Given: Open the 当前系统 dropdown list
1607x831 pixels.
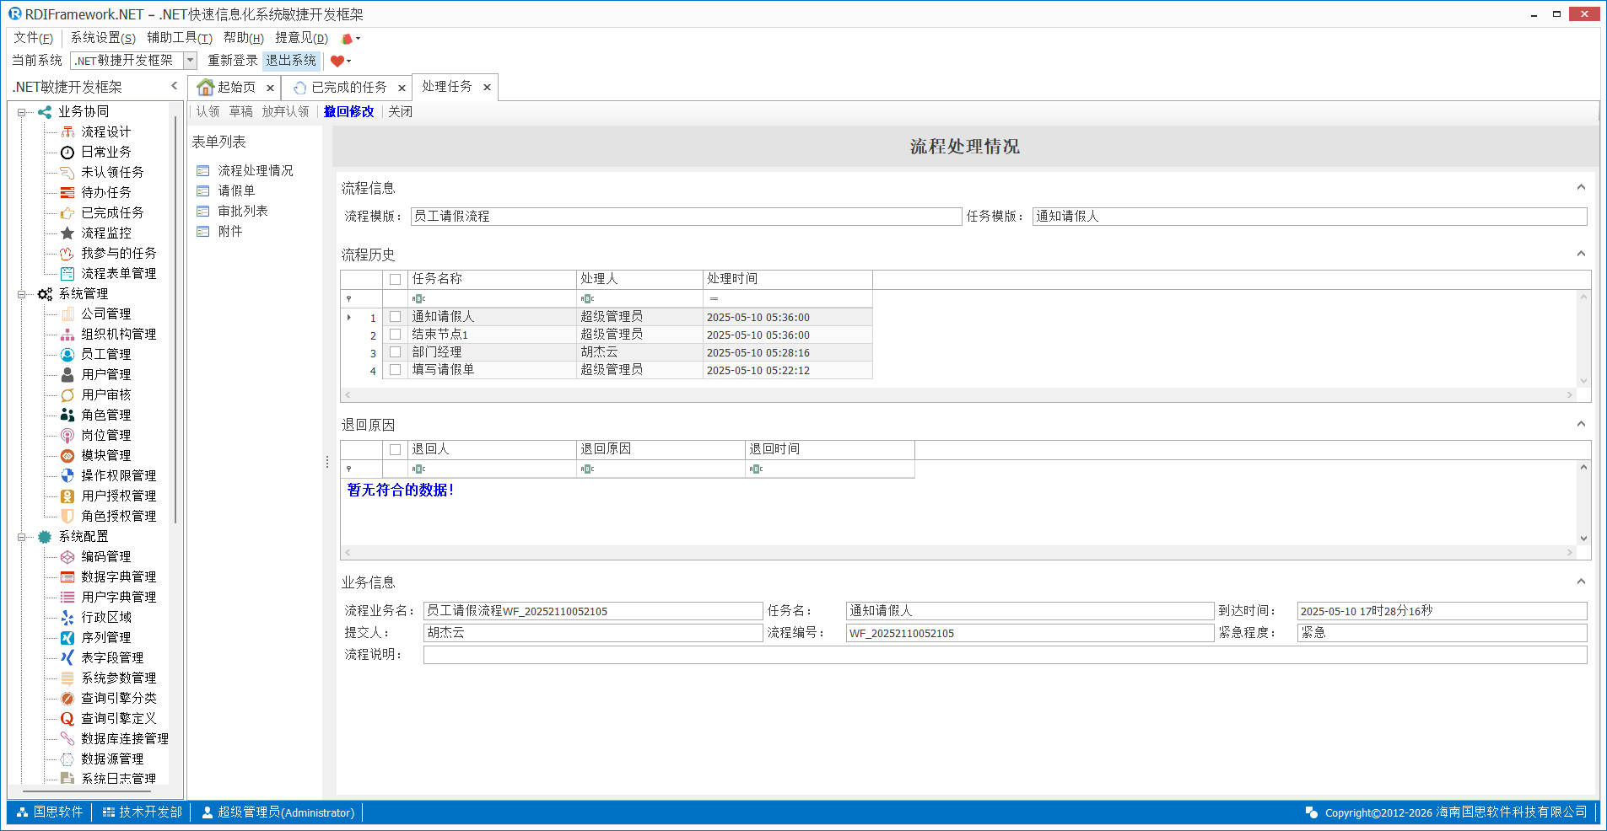Looking at the screenshot, I should coord(190,61).
